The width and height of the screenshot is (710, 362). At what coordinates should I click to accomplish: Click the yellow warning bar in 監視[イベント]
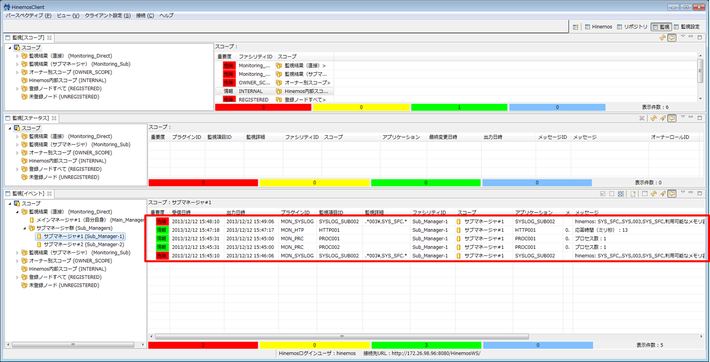point(315,345)
